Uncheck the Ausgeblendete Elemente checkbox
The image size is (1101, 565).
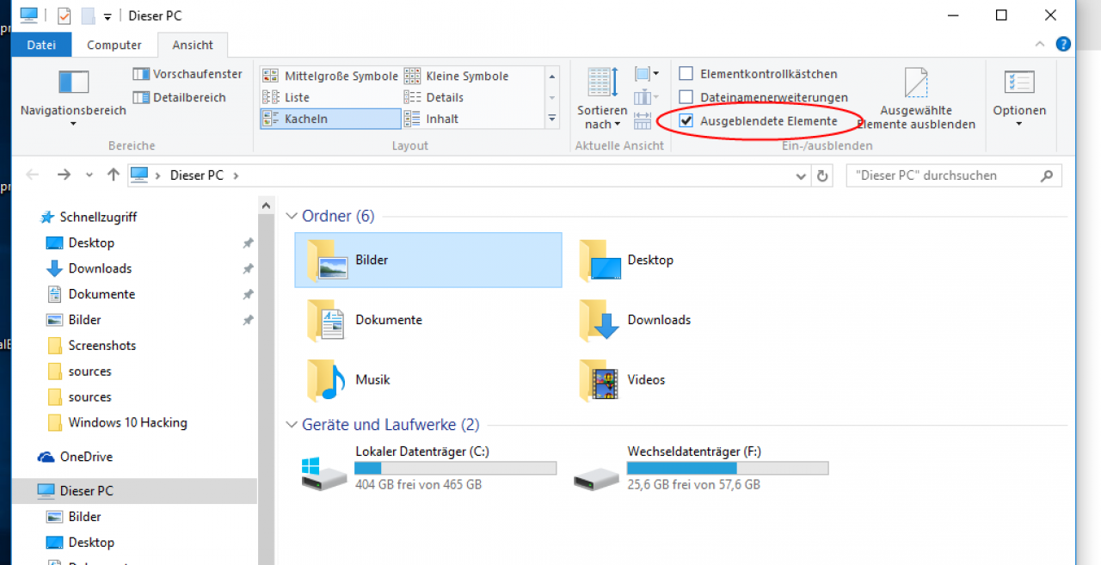coord(686,120)
